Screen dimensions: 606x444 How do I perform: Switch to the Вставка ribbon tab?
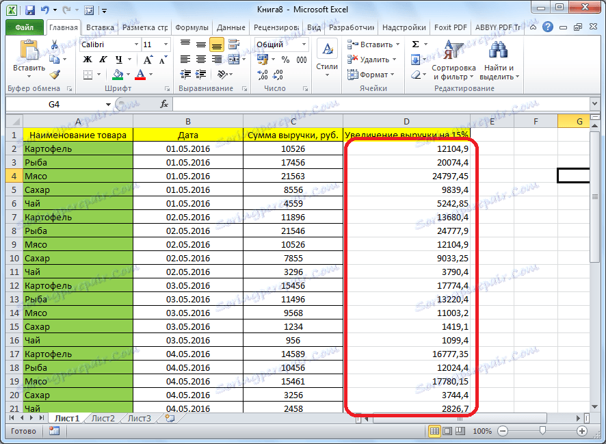click(x=100, y=27)
